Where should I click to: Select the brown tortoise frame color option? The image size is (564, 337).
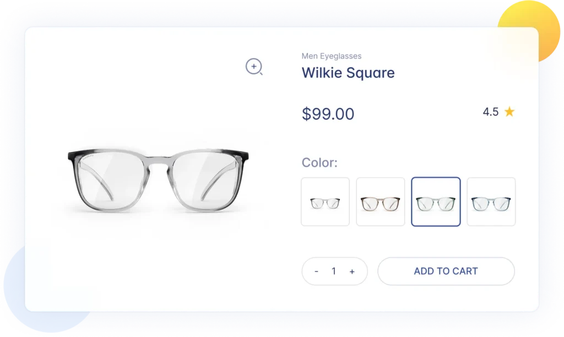click(381, 202)
